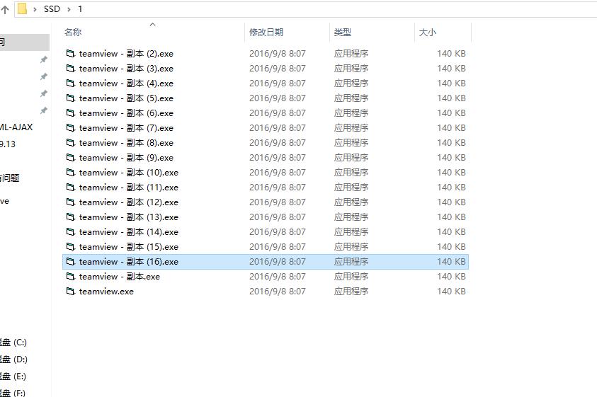
Task: Click 140 KB size of teamview.exe row
Action: 451,291
